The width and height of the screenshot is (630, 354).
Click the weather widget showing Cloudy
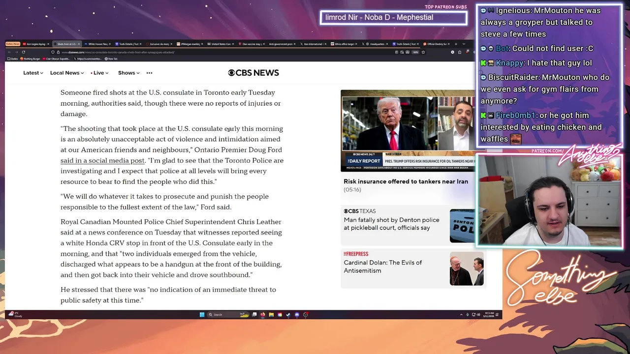[x=15, y=315]
